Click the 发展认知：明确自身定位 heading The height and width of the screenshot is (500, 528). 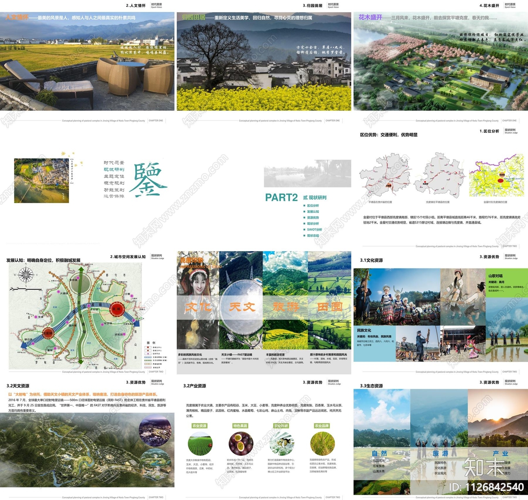click(x=43, y=260)
